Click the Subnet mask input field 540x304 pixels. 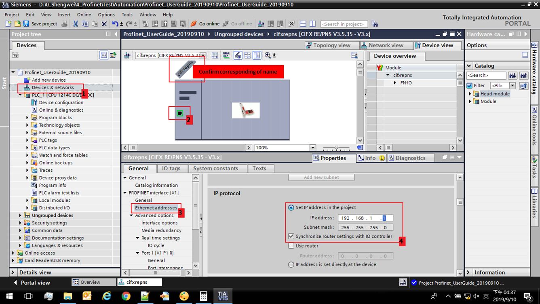point(365,227)
